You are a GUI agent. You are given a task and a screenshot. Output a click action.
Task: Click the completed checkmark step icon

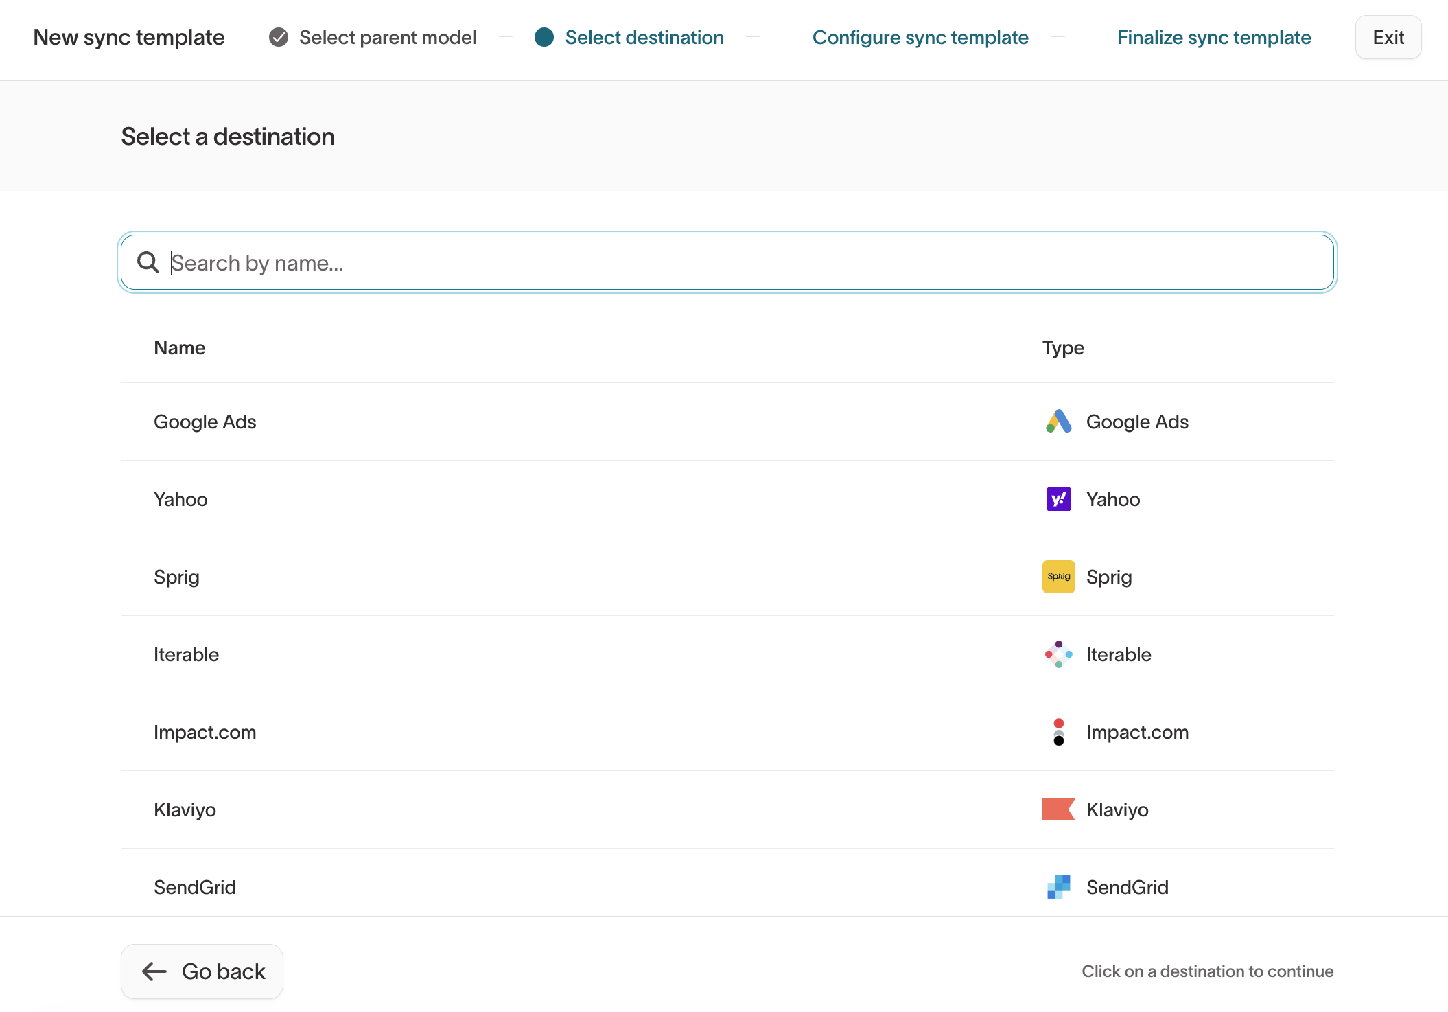(279, 37)
